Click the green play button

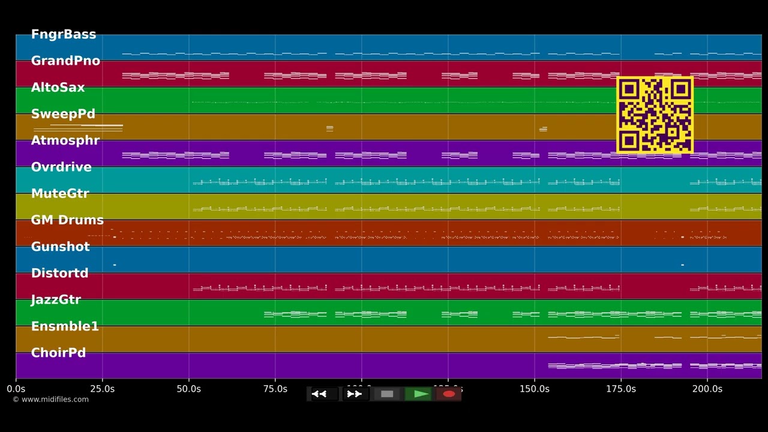point(419,394)
